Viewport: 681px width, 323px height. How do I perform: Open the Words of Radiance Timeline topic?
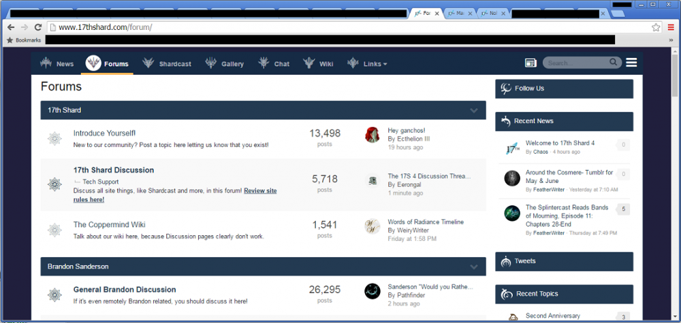(426, 222)
